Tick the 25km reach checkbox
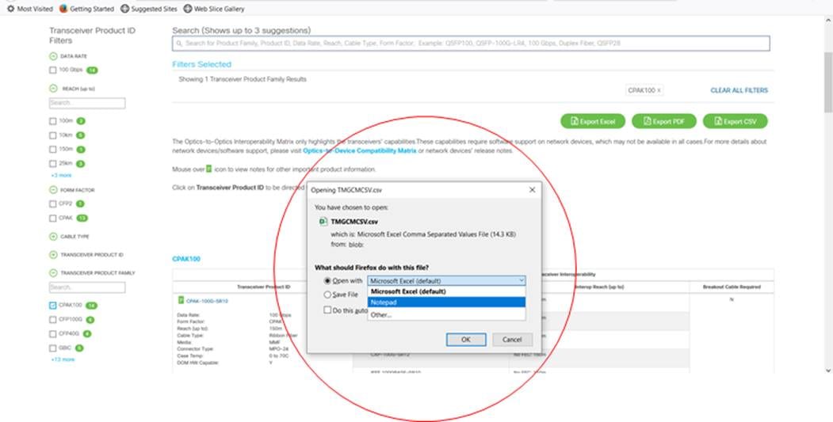The height and width of the screenshot is (422, 833). (52, 164)
